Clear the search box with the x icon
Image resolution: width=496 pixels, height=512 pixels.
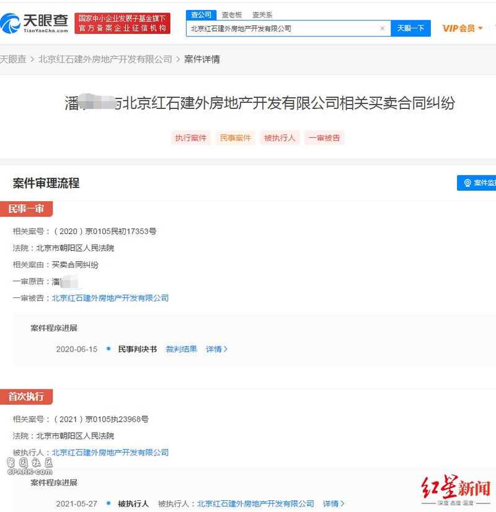pyautogui.click(x=382, y=28)
